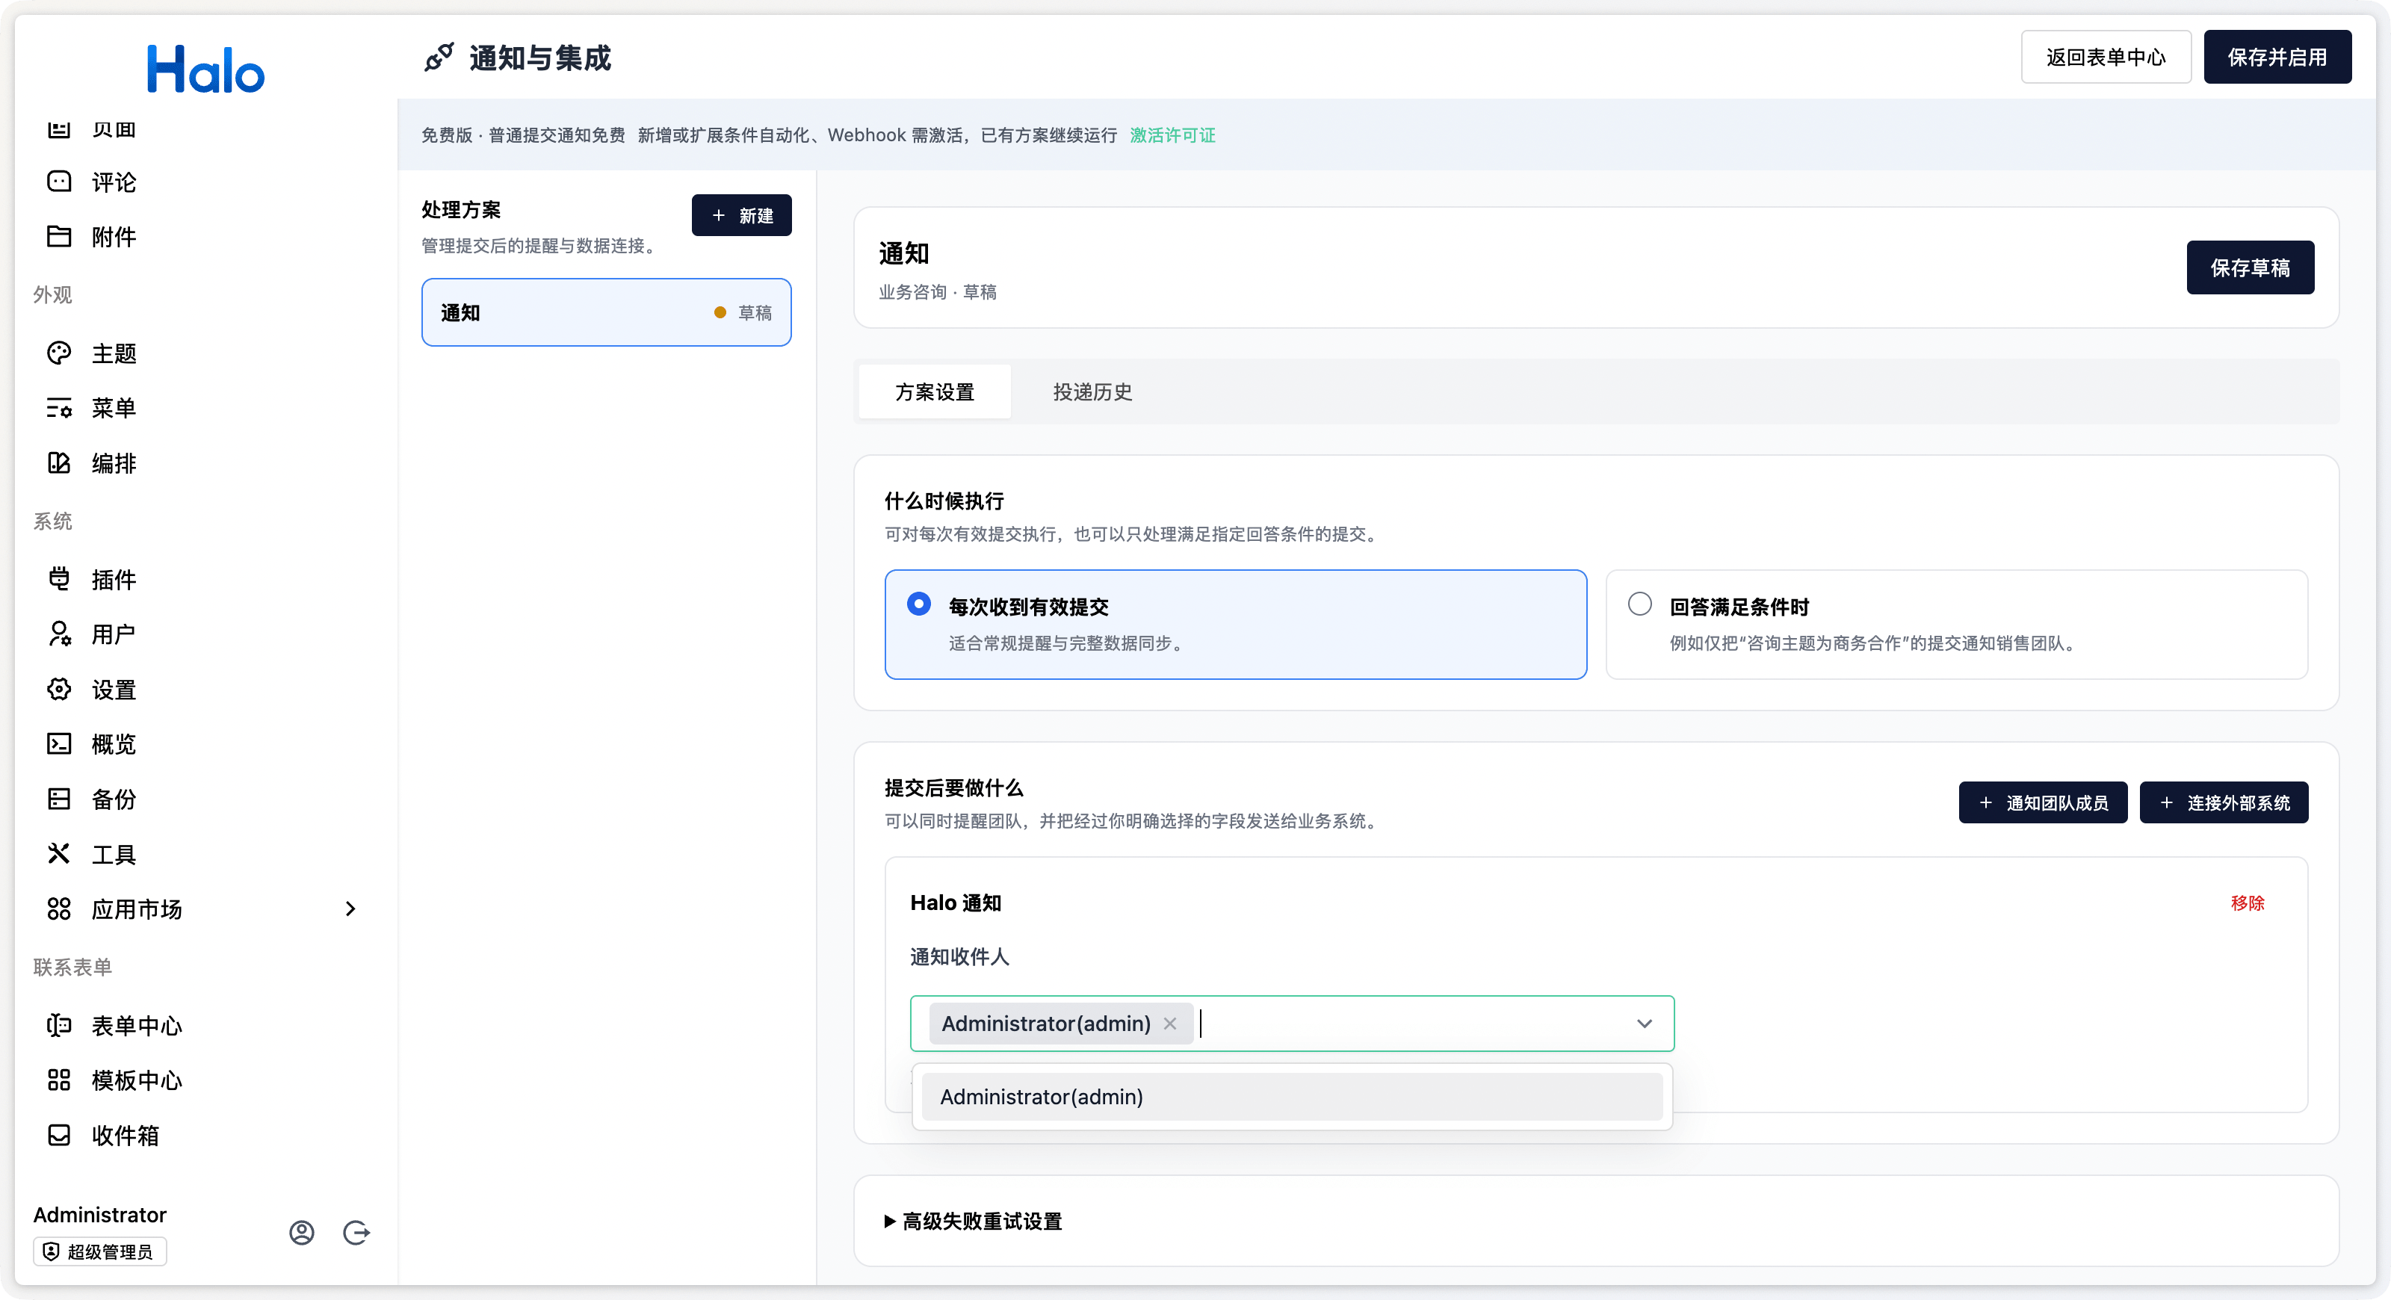This screenshot has width=2391, height=1300.
Task: Remove the Administrator(admin) recipient tag
Action: click(x=1169, y=1024)
